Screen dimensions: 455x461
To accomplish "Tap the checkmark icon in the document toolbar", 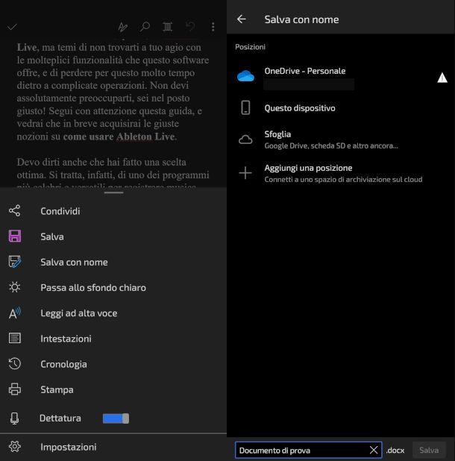I will point(13,27).
